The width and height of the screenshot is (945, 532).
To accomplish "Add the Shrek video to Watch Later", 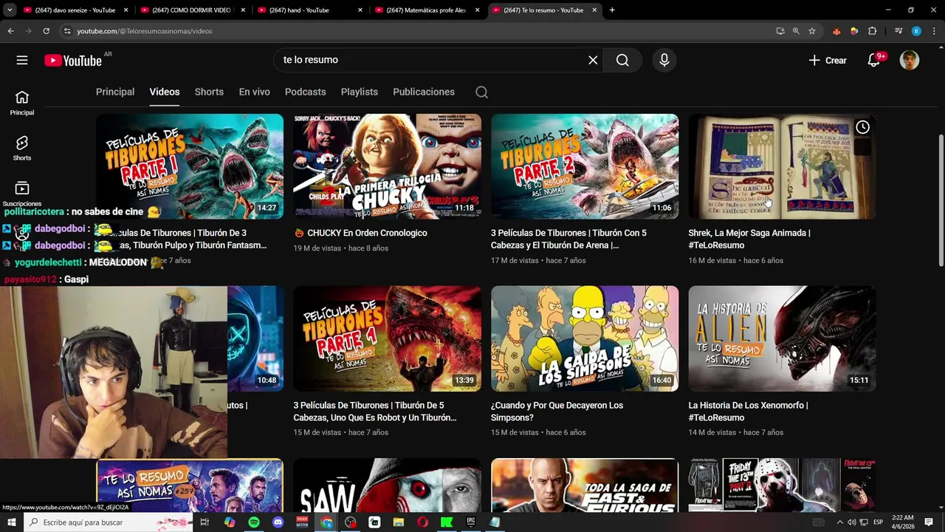I will 862,127.
